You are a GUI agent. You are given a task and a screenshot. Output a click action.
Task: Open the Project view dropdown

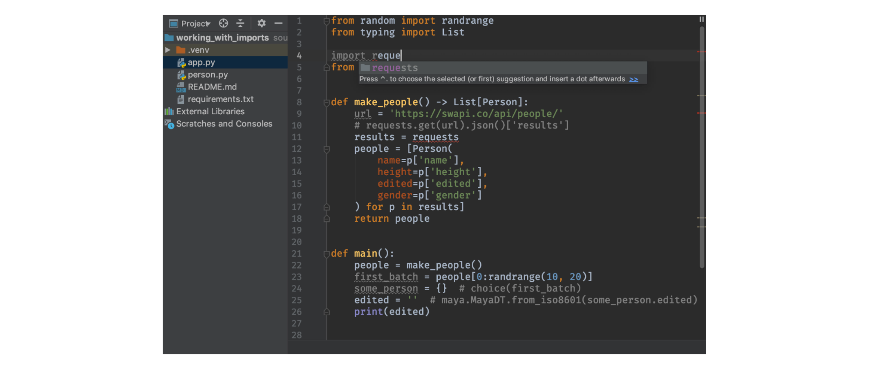[x=195, y=24]
